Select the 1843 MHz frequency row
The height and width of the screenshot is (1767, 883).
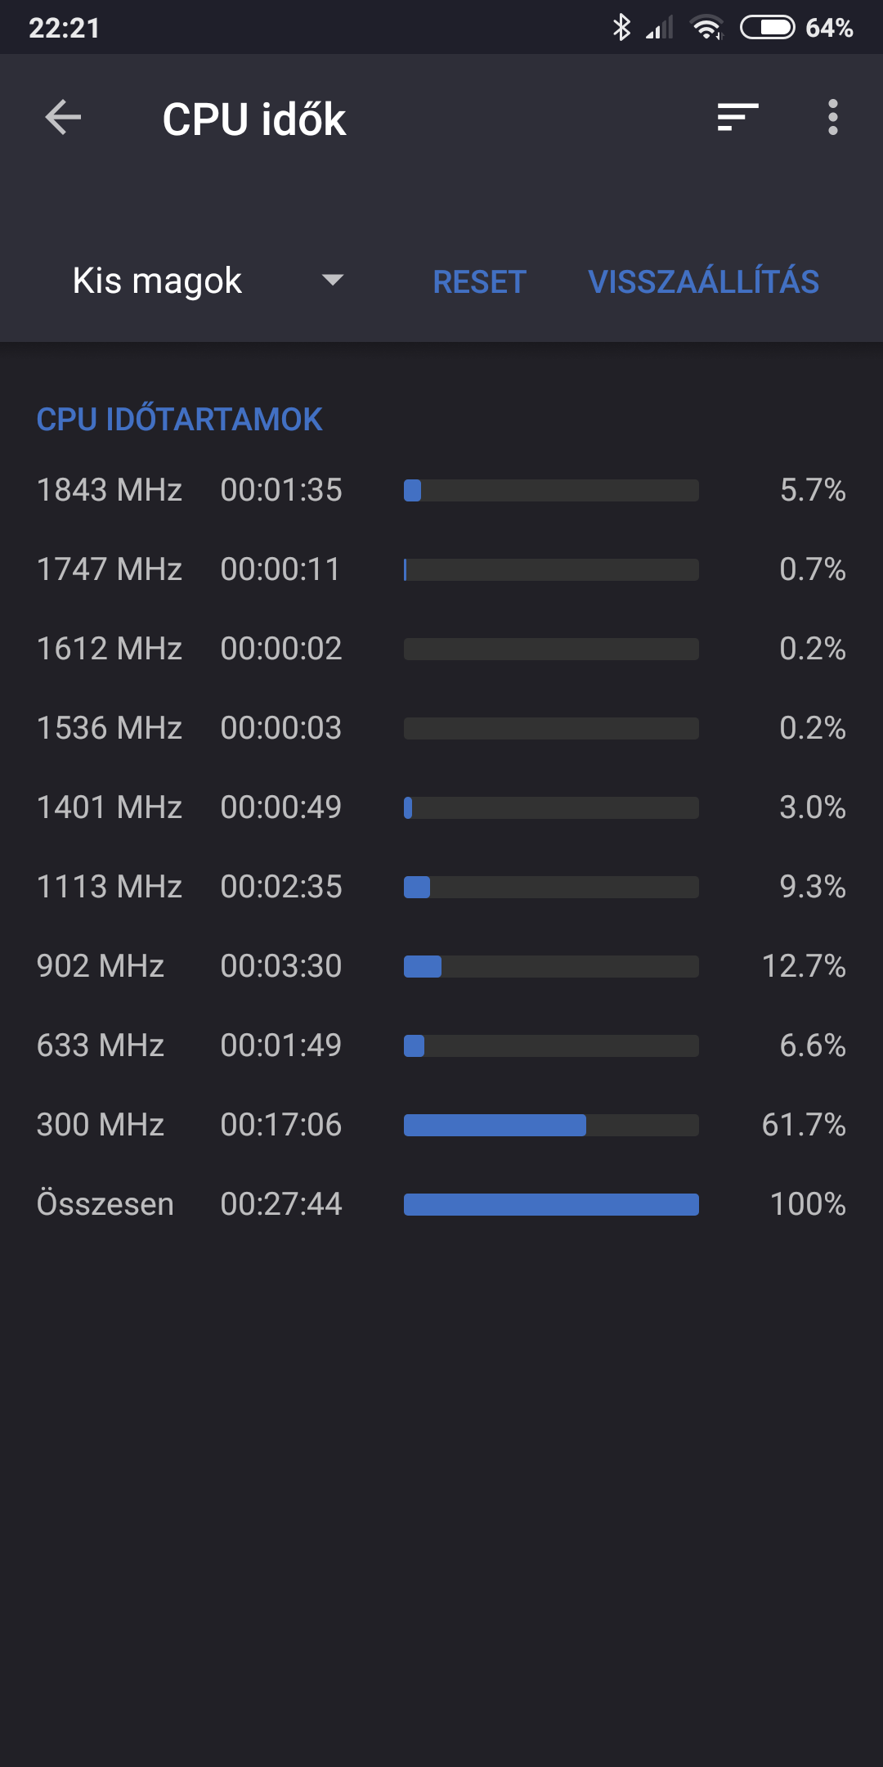(x=441, y=490)
